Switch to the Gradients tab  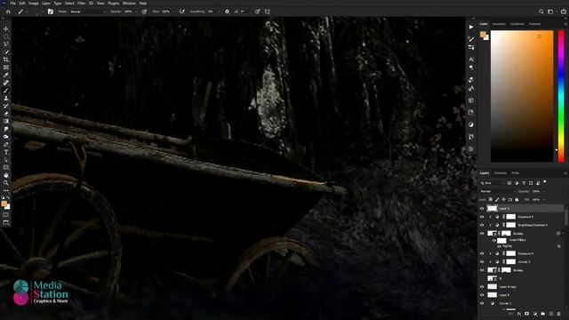pos(517,24)
